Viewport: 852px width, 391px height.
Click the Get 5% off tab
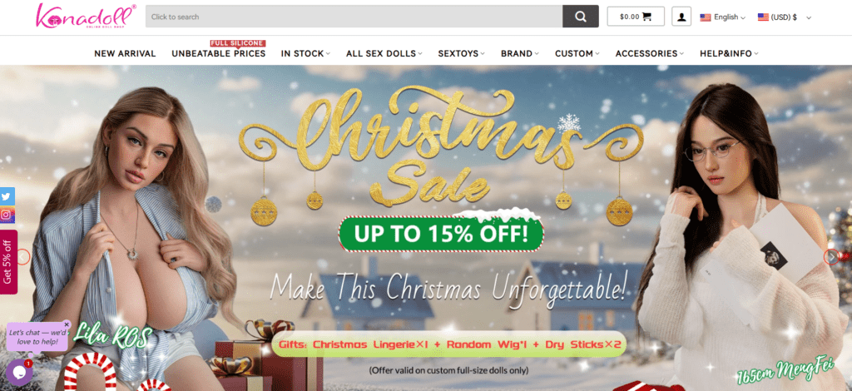[x=8, y=262]
